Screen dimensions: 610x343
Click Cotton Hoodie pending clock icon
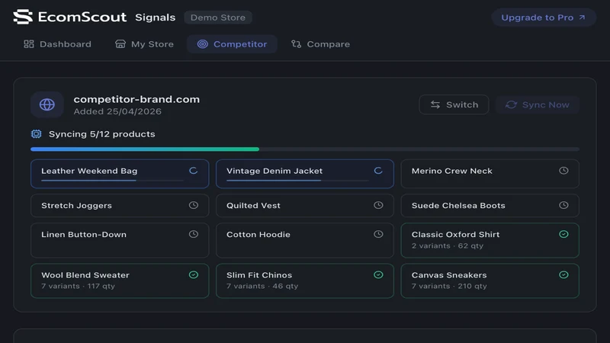click(378, 234)
